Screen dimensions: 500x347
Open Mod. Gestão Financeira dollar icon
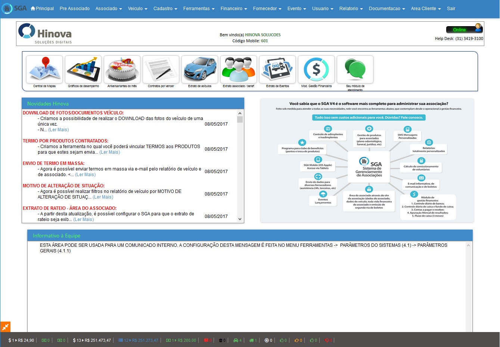click(316, 70)
